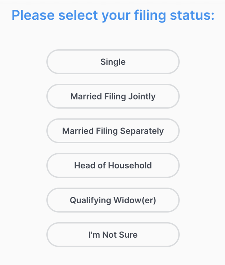Click the word 'Single' in the first pill
This screenshot has width=225, height=265.
pos(113,62)
